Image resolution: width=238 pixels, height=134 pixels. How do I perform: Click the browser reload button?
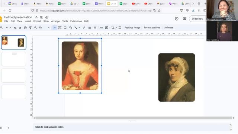click(x=10, y=10)
